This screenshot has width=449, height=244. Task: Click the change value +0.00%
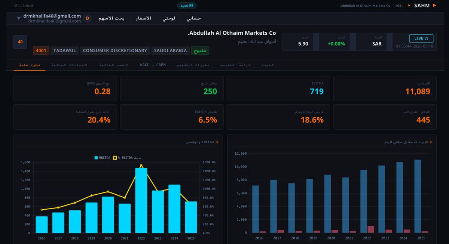[336, 44]
